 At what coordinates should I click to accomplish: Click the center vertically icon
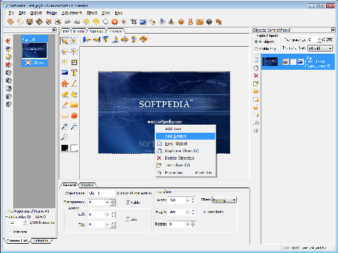tap(134, 39)
